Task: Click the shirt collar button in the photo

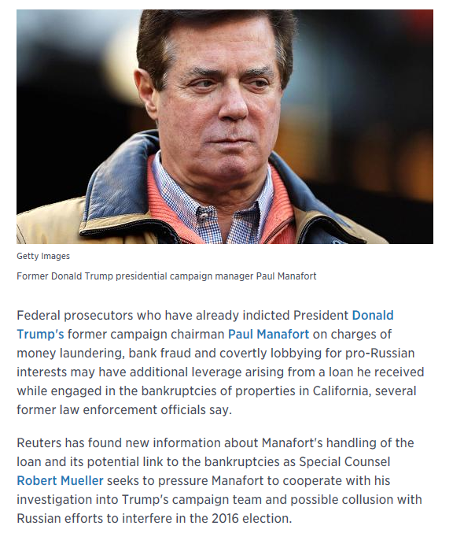Action: click(204, 215)
